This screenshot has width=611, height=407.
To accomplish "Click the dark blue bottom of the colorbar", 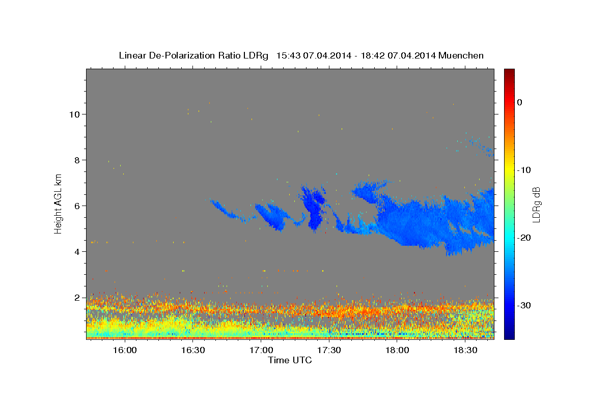I will coord(509,333).
